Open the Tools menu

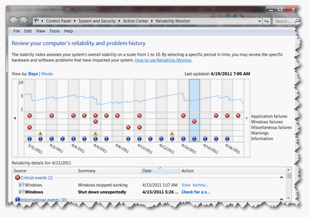tap(54, 31)
